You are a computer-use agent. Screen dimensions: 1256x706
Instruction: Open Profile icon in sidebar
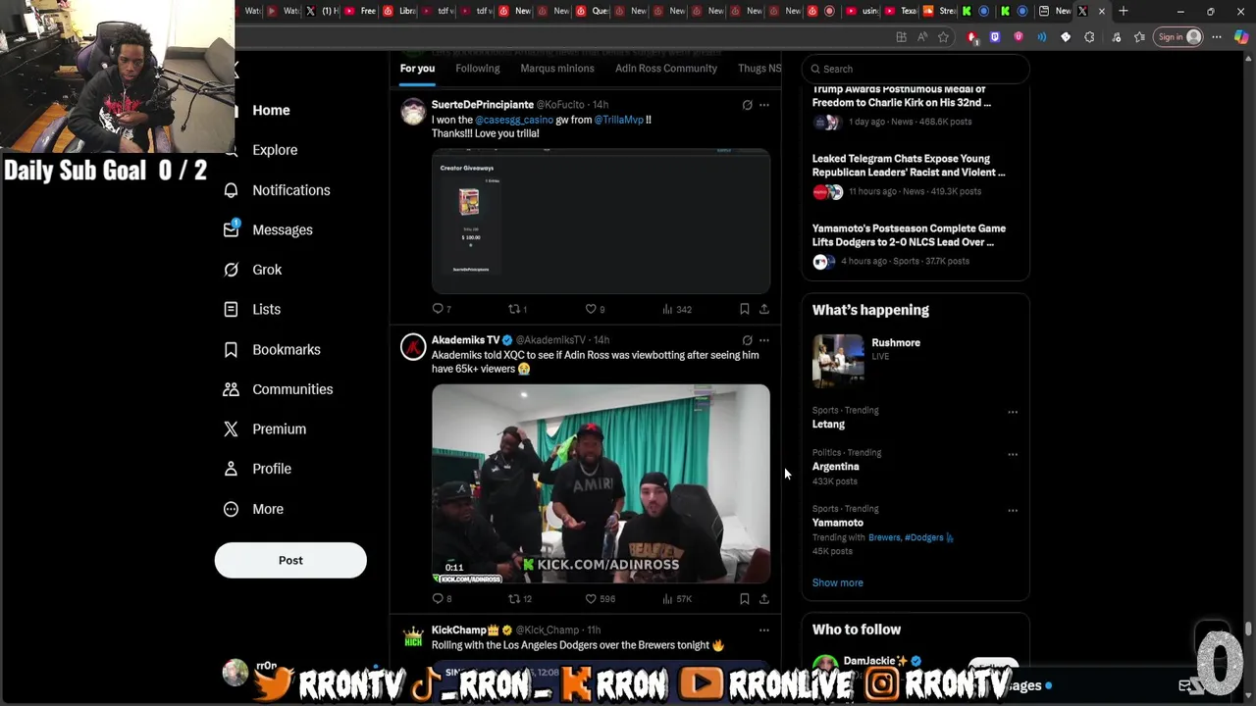click(231, 469)
